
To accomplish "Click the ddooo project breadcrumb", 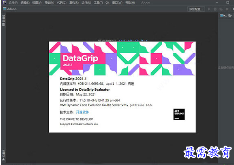I will pyautogui.click(x=10, y=9).
